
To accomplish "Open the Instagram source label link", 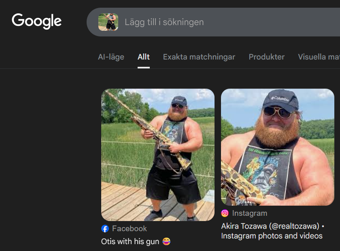I will (250, 213).
